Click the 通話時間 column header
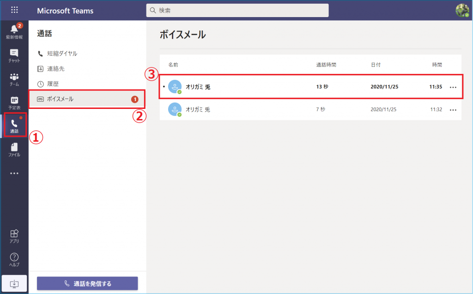Screen dimensions: 473x294 click(326, 65)
